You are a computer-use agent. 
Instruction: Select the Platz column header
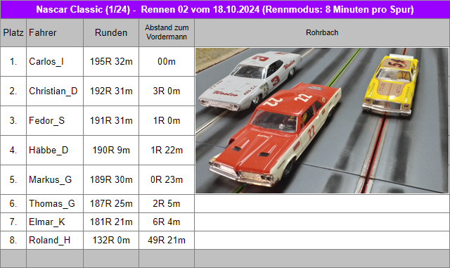pyautogui.click(x=13, y=33)
